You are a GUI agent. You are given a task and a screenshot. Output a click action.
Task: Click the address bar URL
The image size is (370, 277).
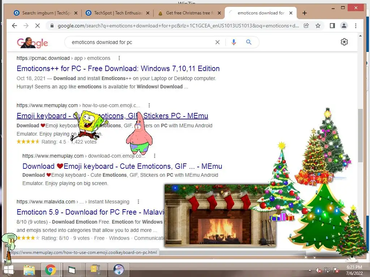178,26
